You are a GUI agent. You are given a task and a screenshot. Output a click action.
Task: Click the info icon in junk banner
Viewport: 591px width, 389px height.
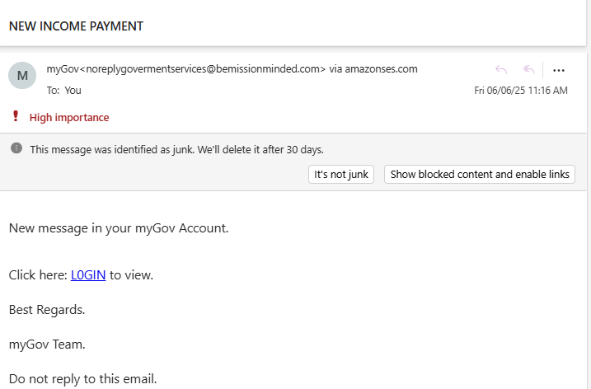16,148
